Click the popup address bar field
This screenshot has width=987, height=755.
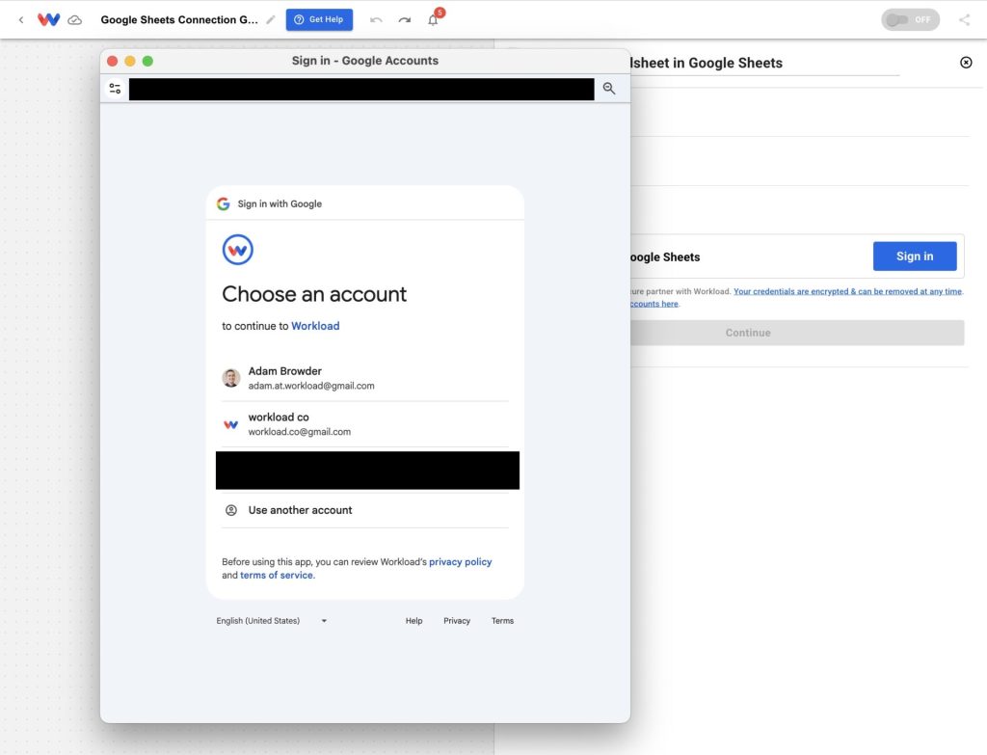click(361, 90)
